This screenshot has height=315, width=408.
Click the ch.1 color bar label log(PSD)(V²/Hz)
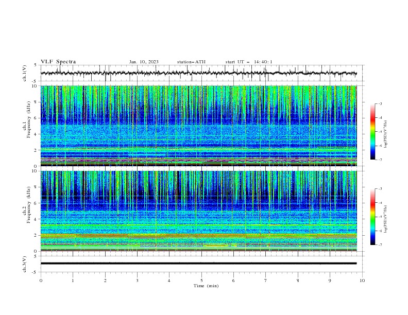click(x=386, y=134)
